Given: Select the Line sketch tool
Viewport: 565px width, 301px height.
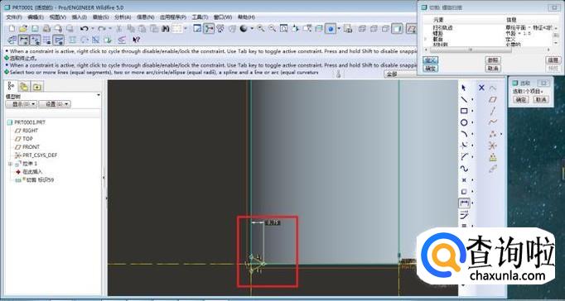Looking at the screenshot, I should pos(464,99).
